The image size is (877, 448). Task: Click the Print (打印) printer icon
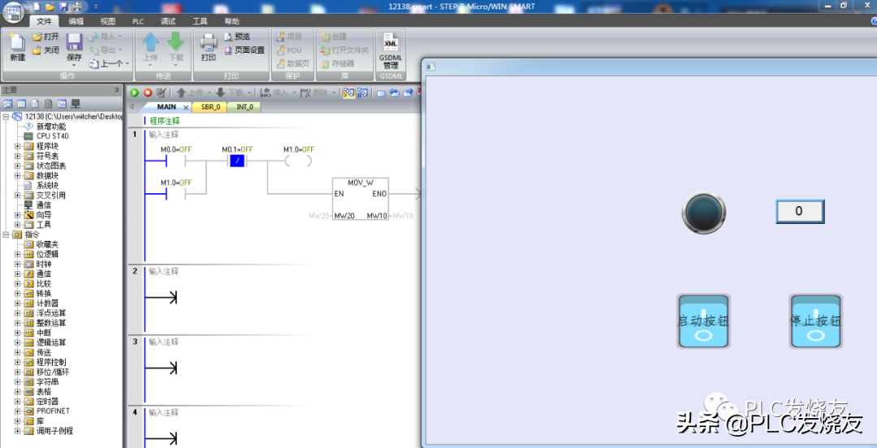point(209,47)
